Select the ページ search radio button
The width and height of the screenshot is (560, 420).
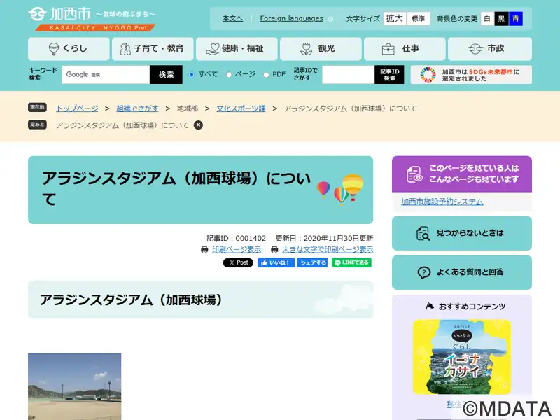pyautogui.click(x=229, y=75)
